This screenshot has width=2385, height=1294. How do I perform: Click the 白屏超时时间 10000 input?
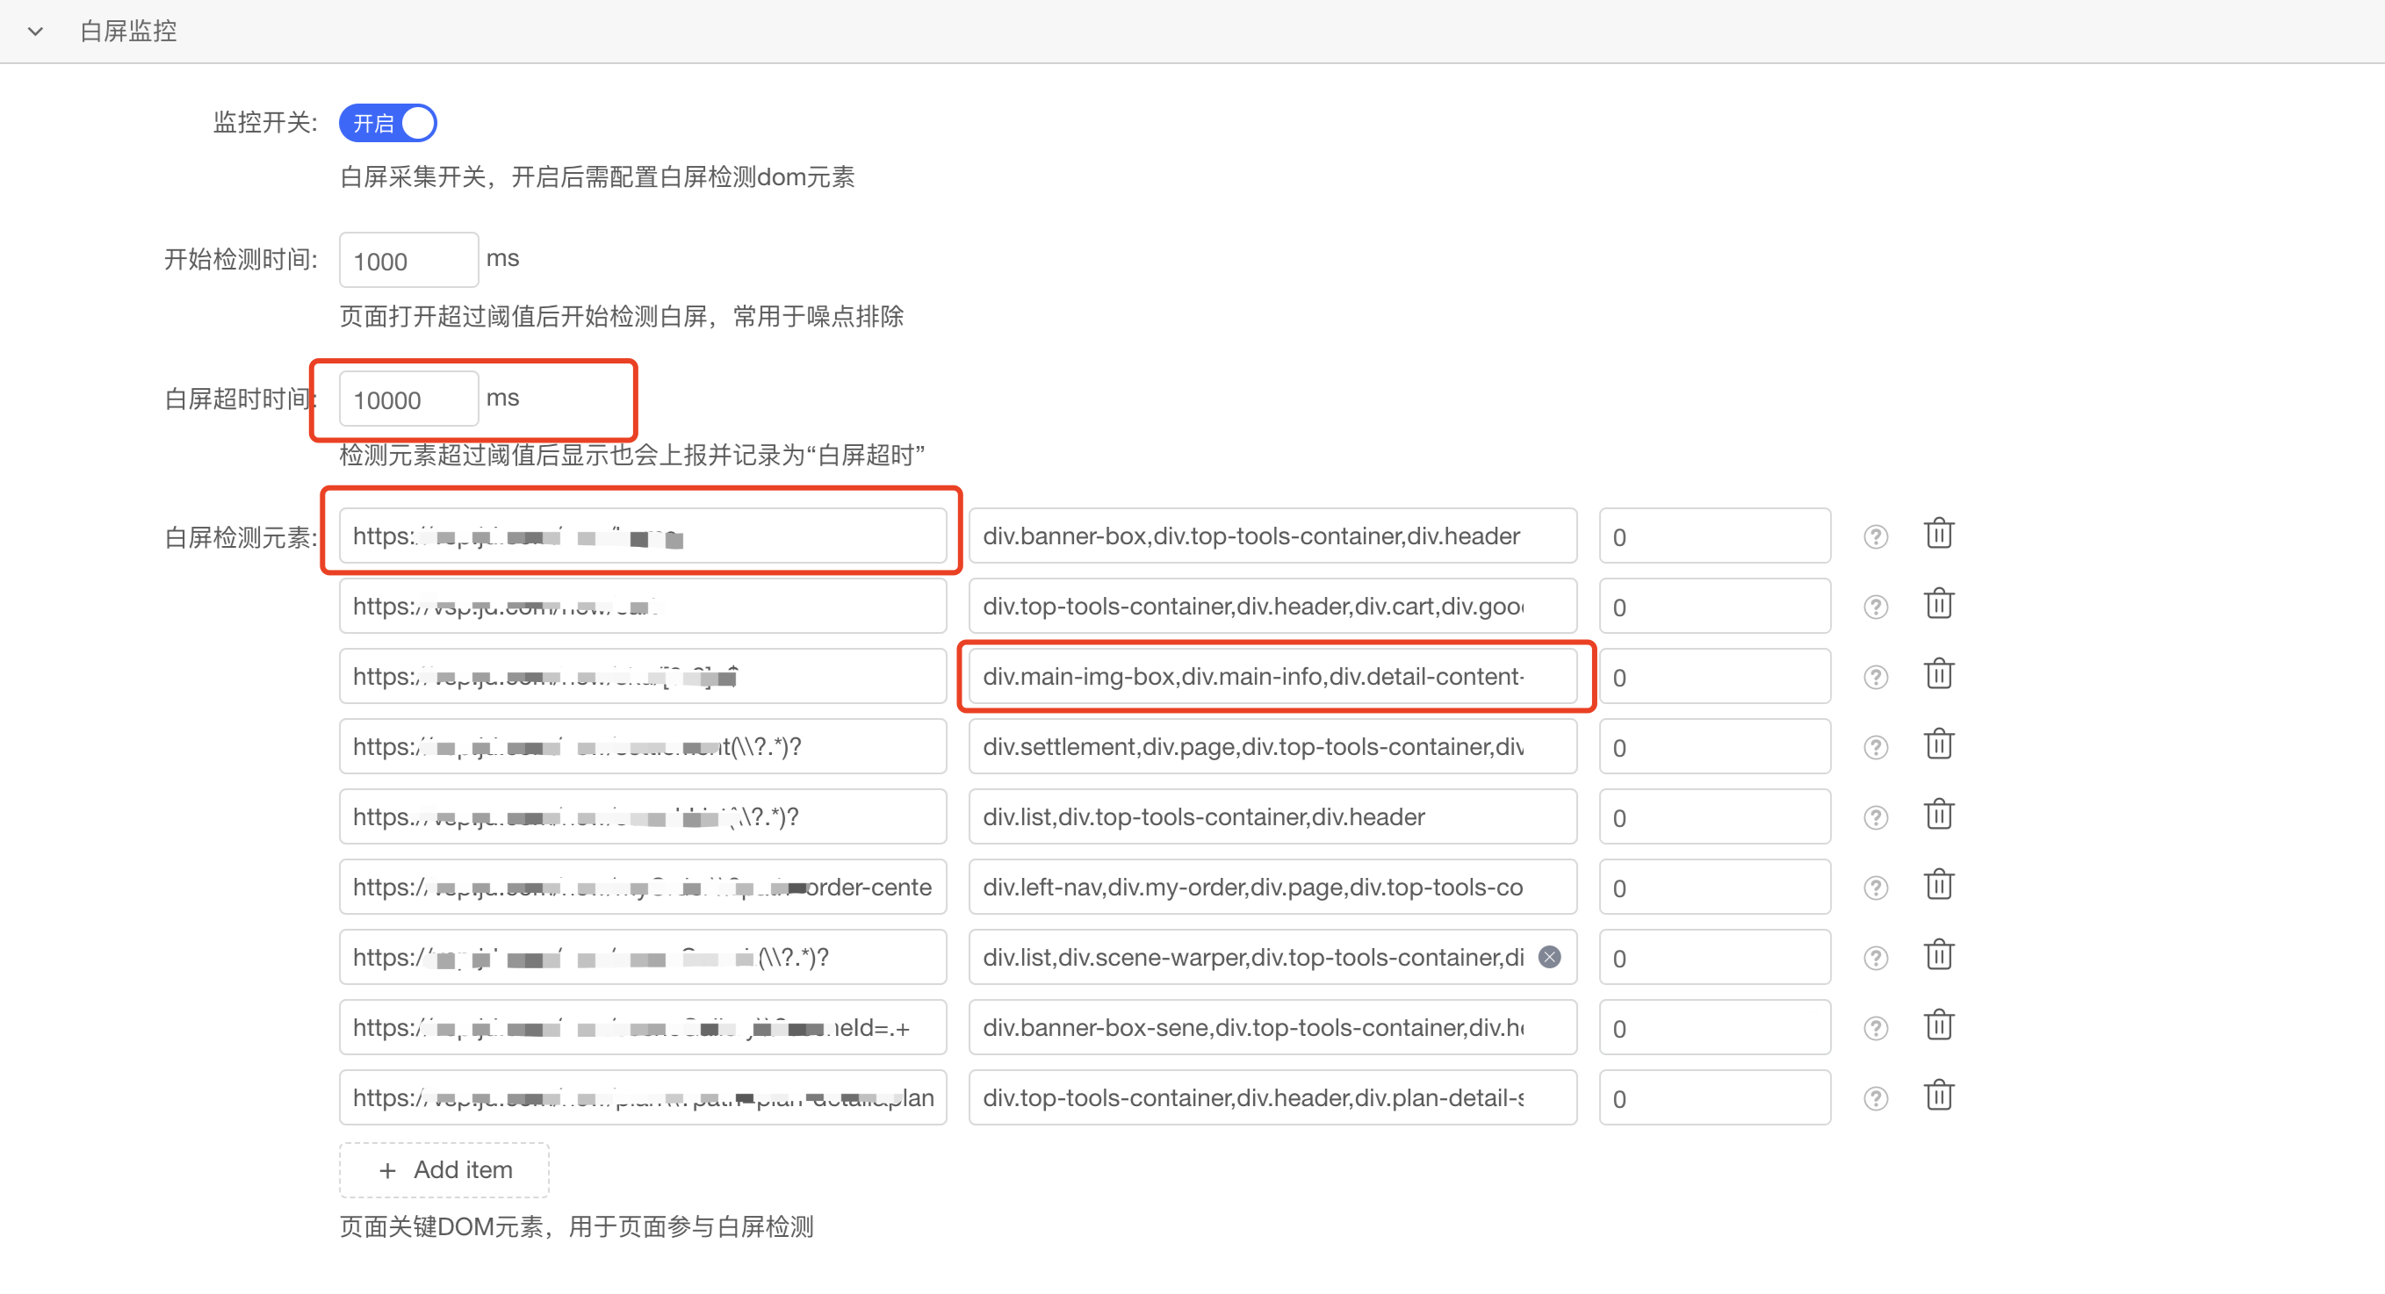(408, 399)
